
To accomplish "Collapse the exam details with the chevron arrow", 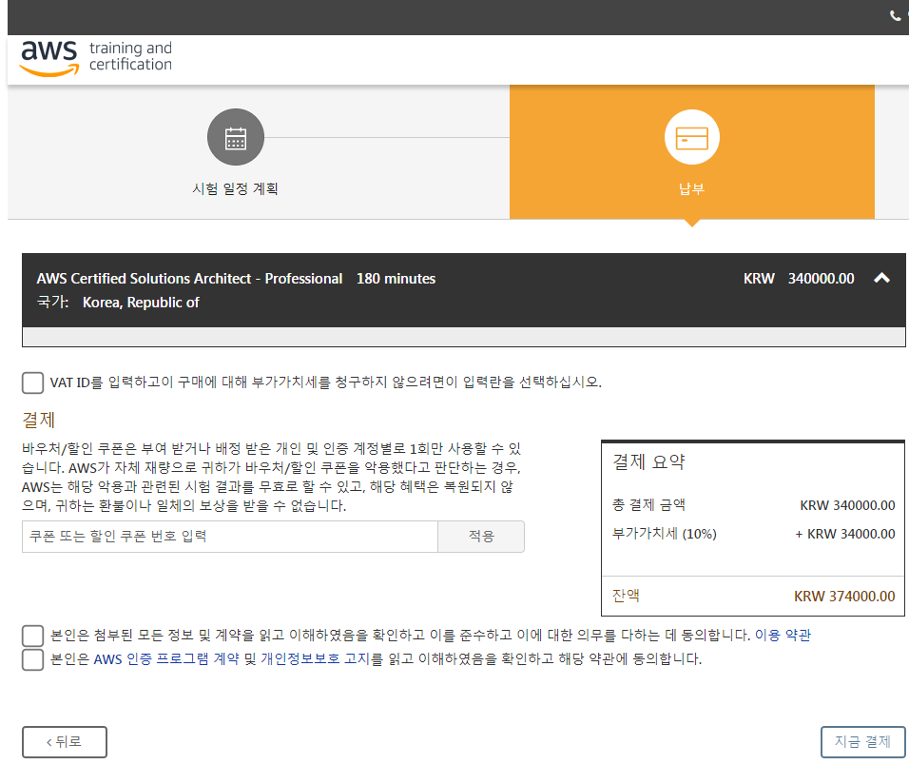I will click(x=881, y=278).
